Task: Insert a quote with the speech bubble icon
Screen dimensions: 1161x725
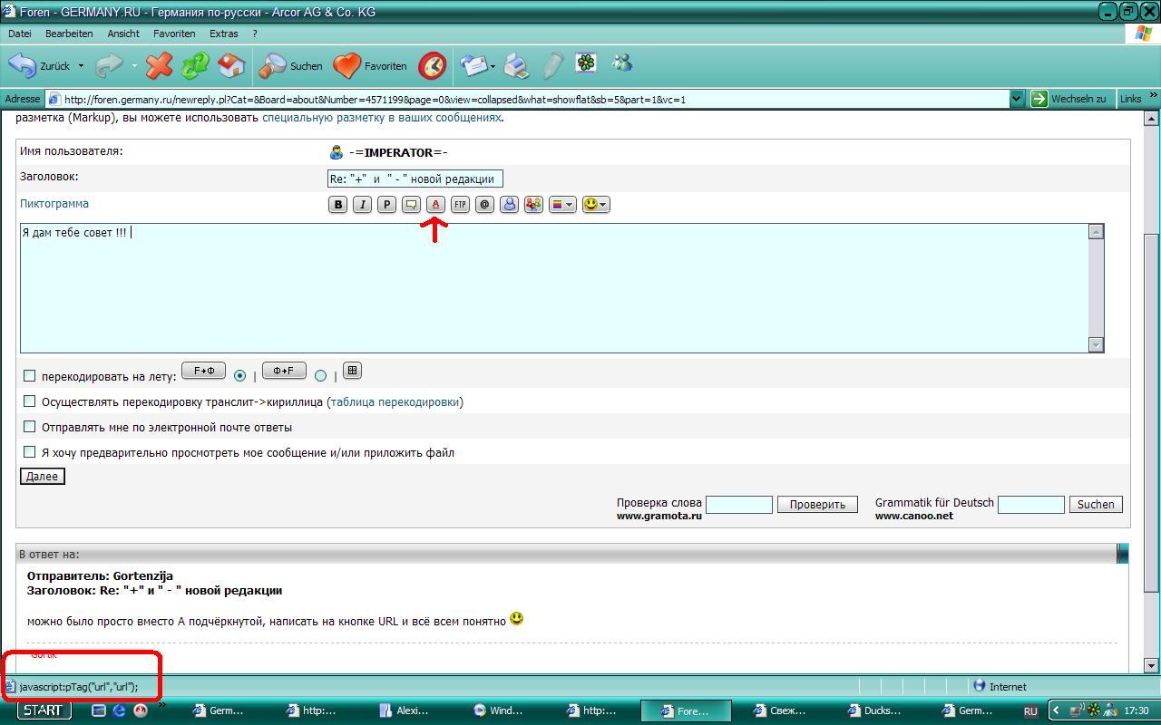Action: tap(411, 205)
